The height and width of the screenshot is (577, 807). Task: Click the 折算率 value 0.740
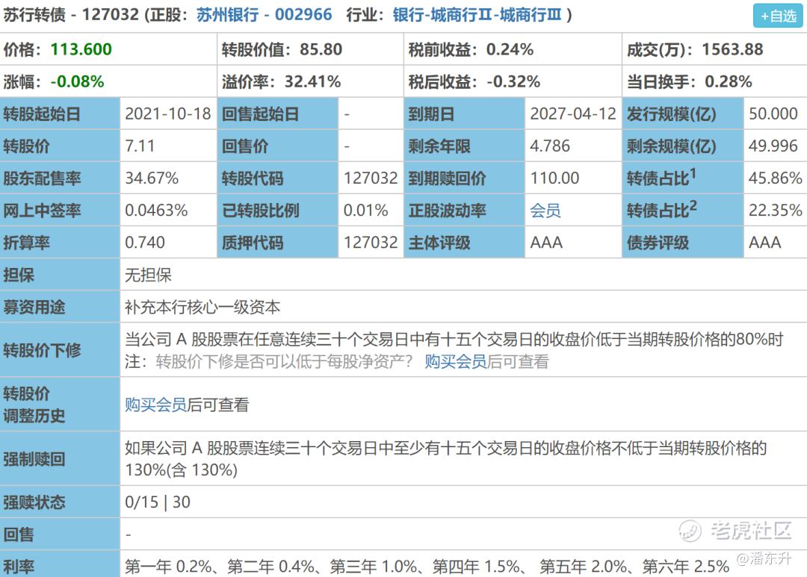[x=145, y=242]
